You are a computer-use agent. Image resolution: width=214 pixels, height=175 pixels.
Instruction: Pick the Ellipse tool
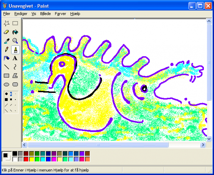click(x=6, y=84)
